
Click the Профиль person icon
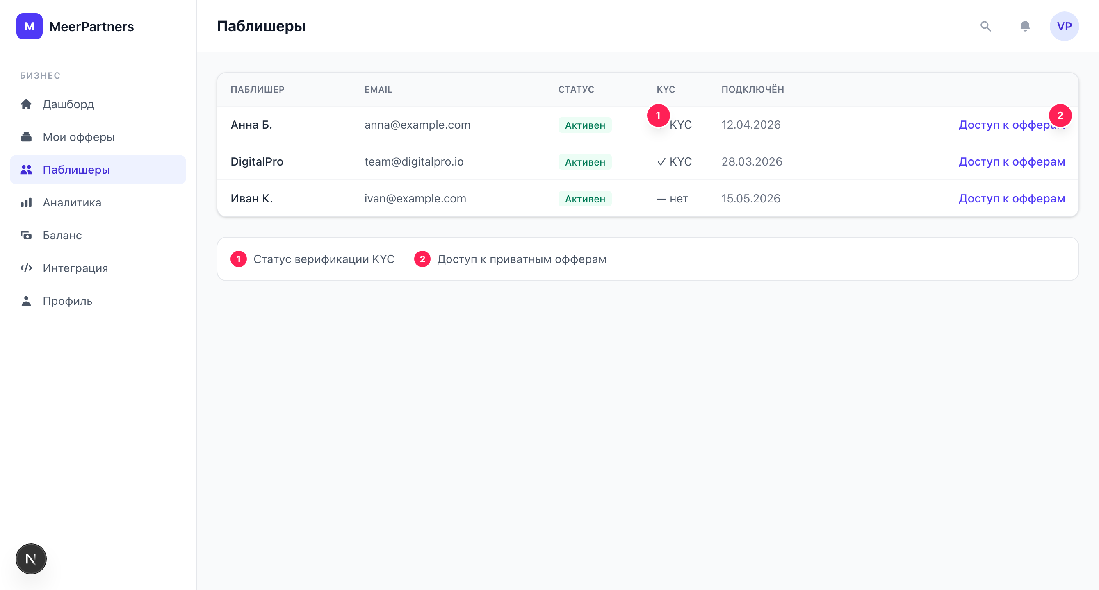(27, 301)
